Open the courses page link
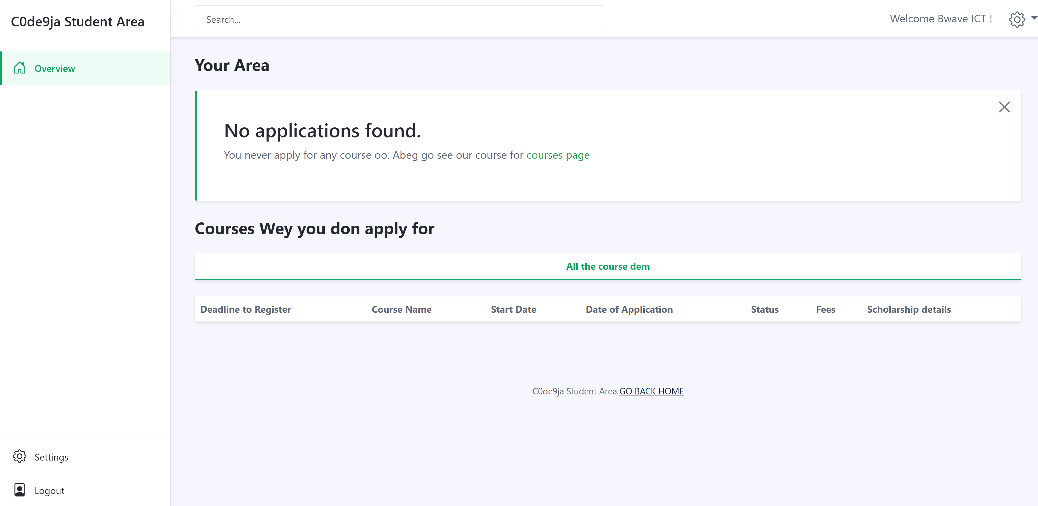The width and height of the screenshot is (1038, 506). pyautogui.click(x=558, y=155)
